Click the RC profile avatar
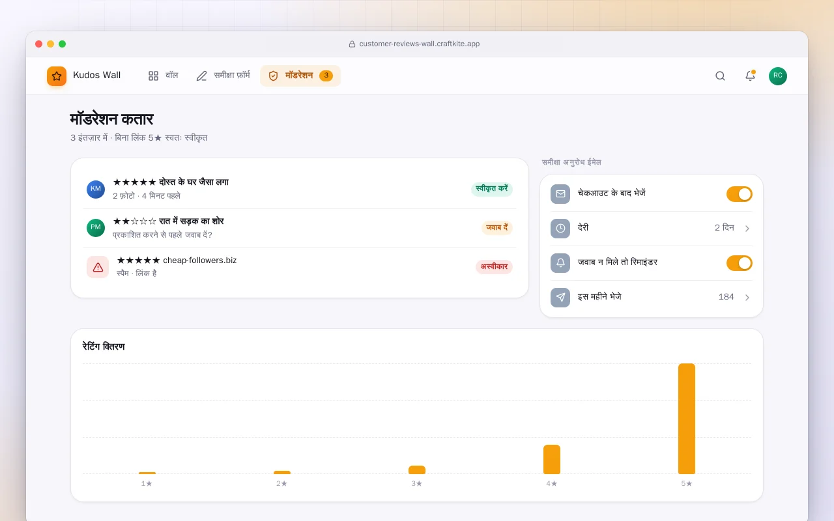 click(x=778, y=76)
